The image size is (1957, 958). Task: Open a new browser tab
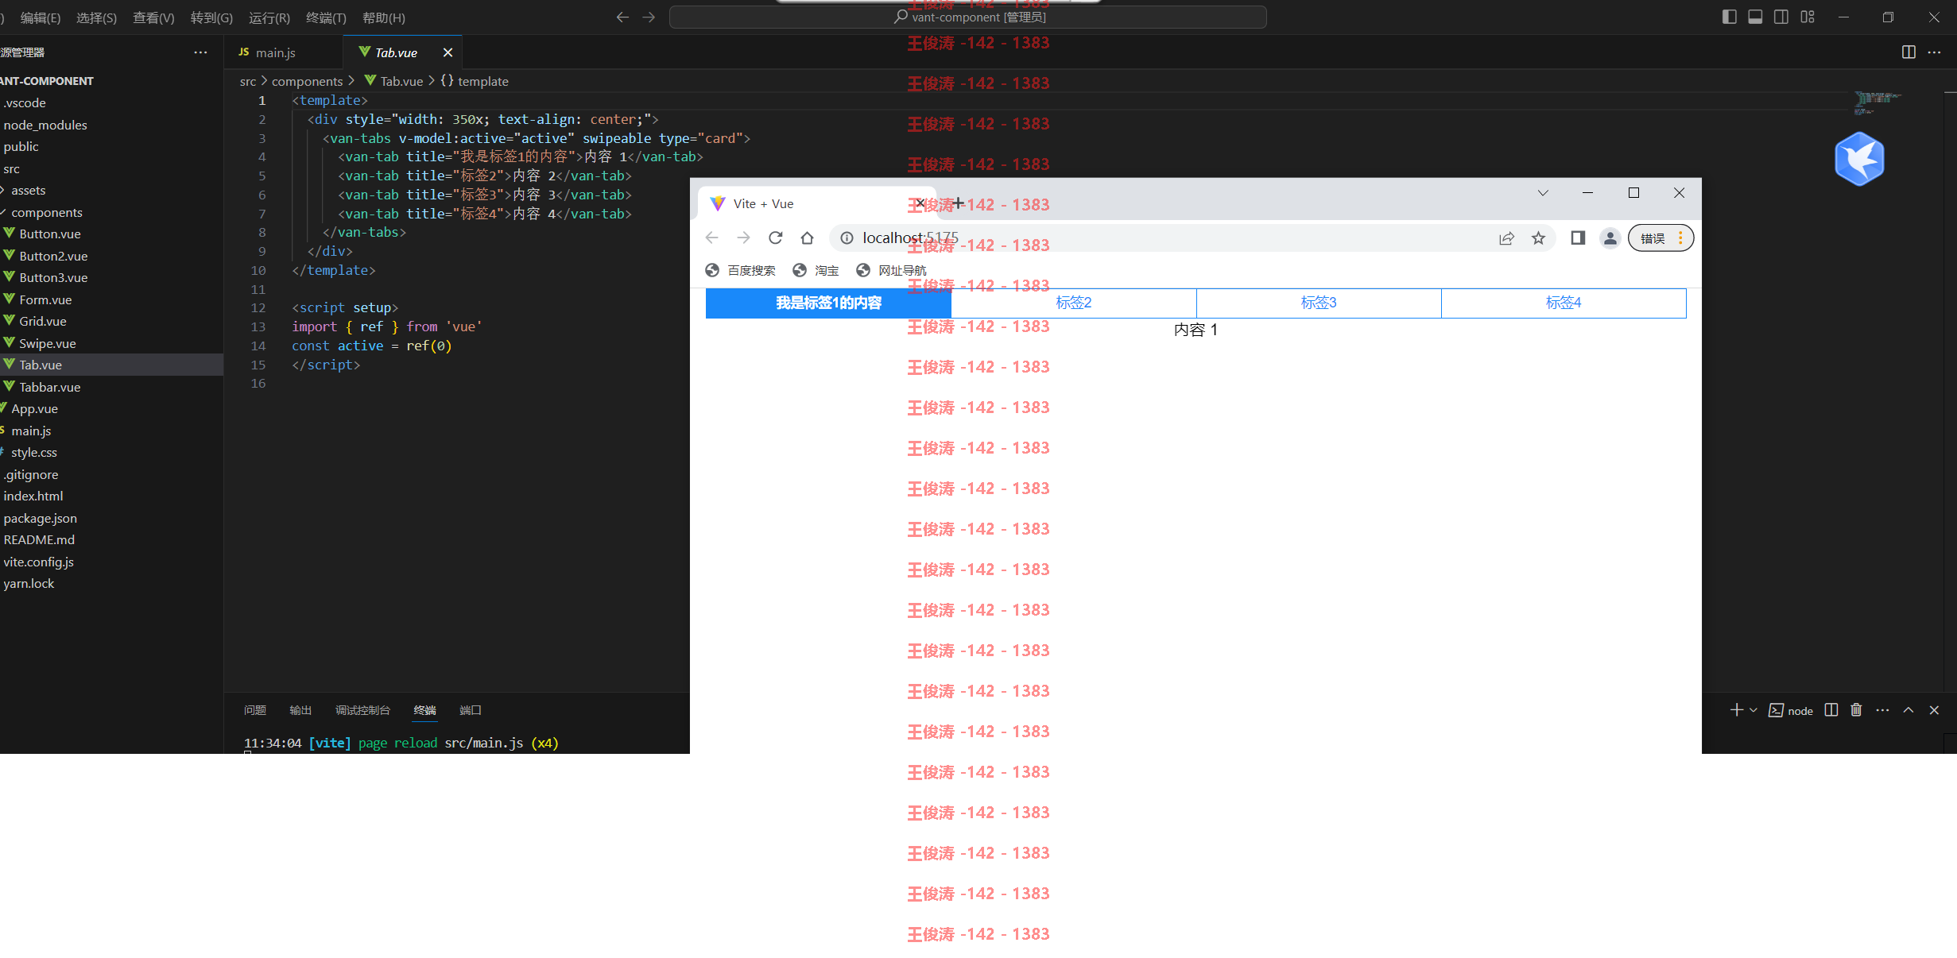pyautogui.click(x=958, y=203)
